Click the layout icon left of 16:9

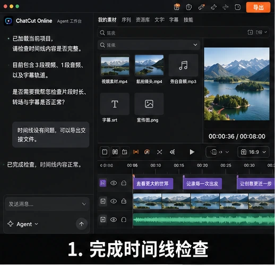[244, 152]
